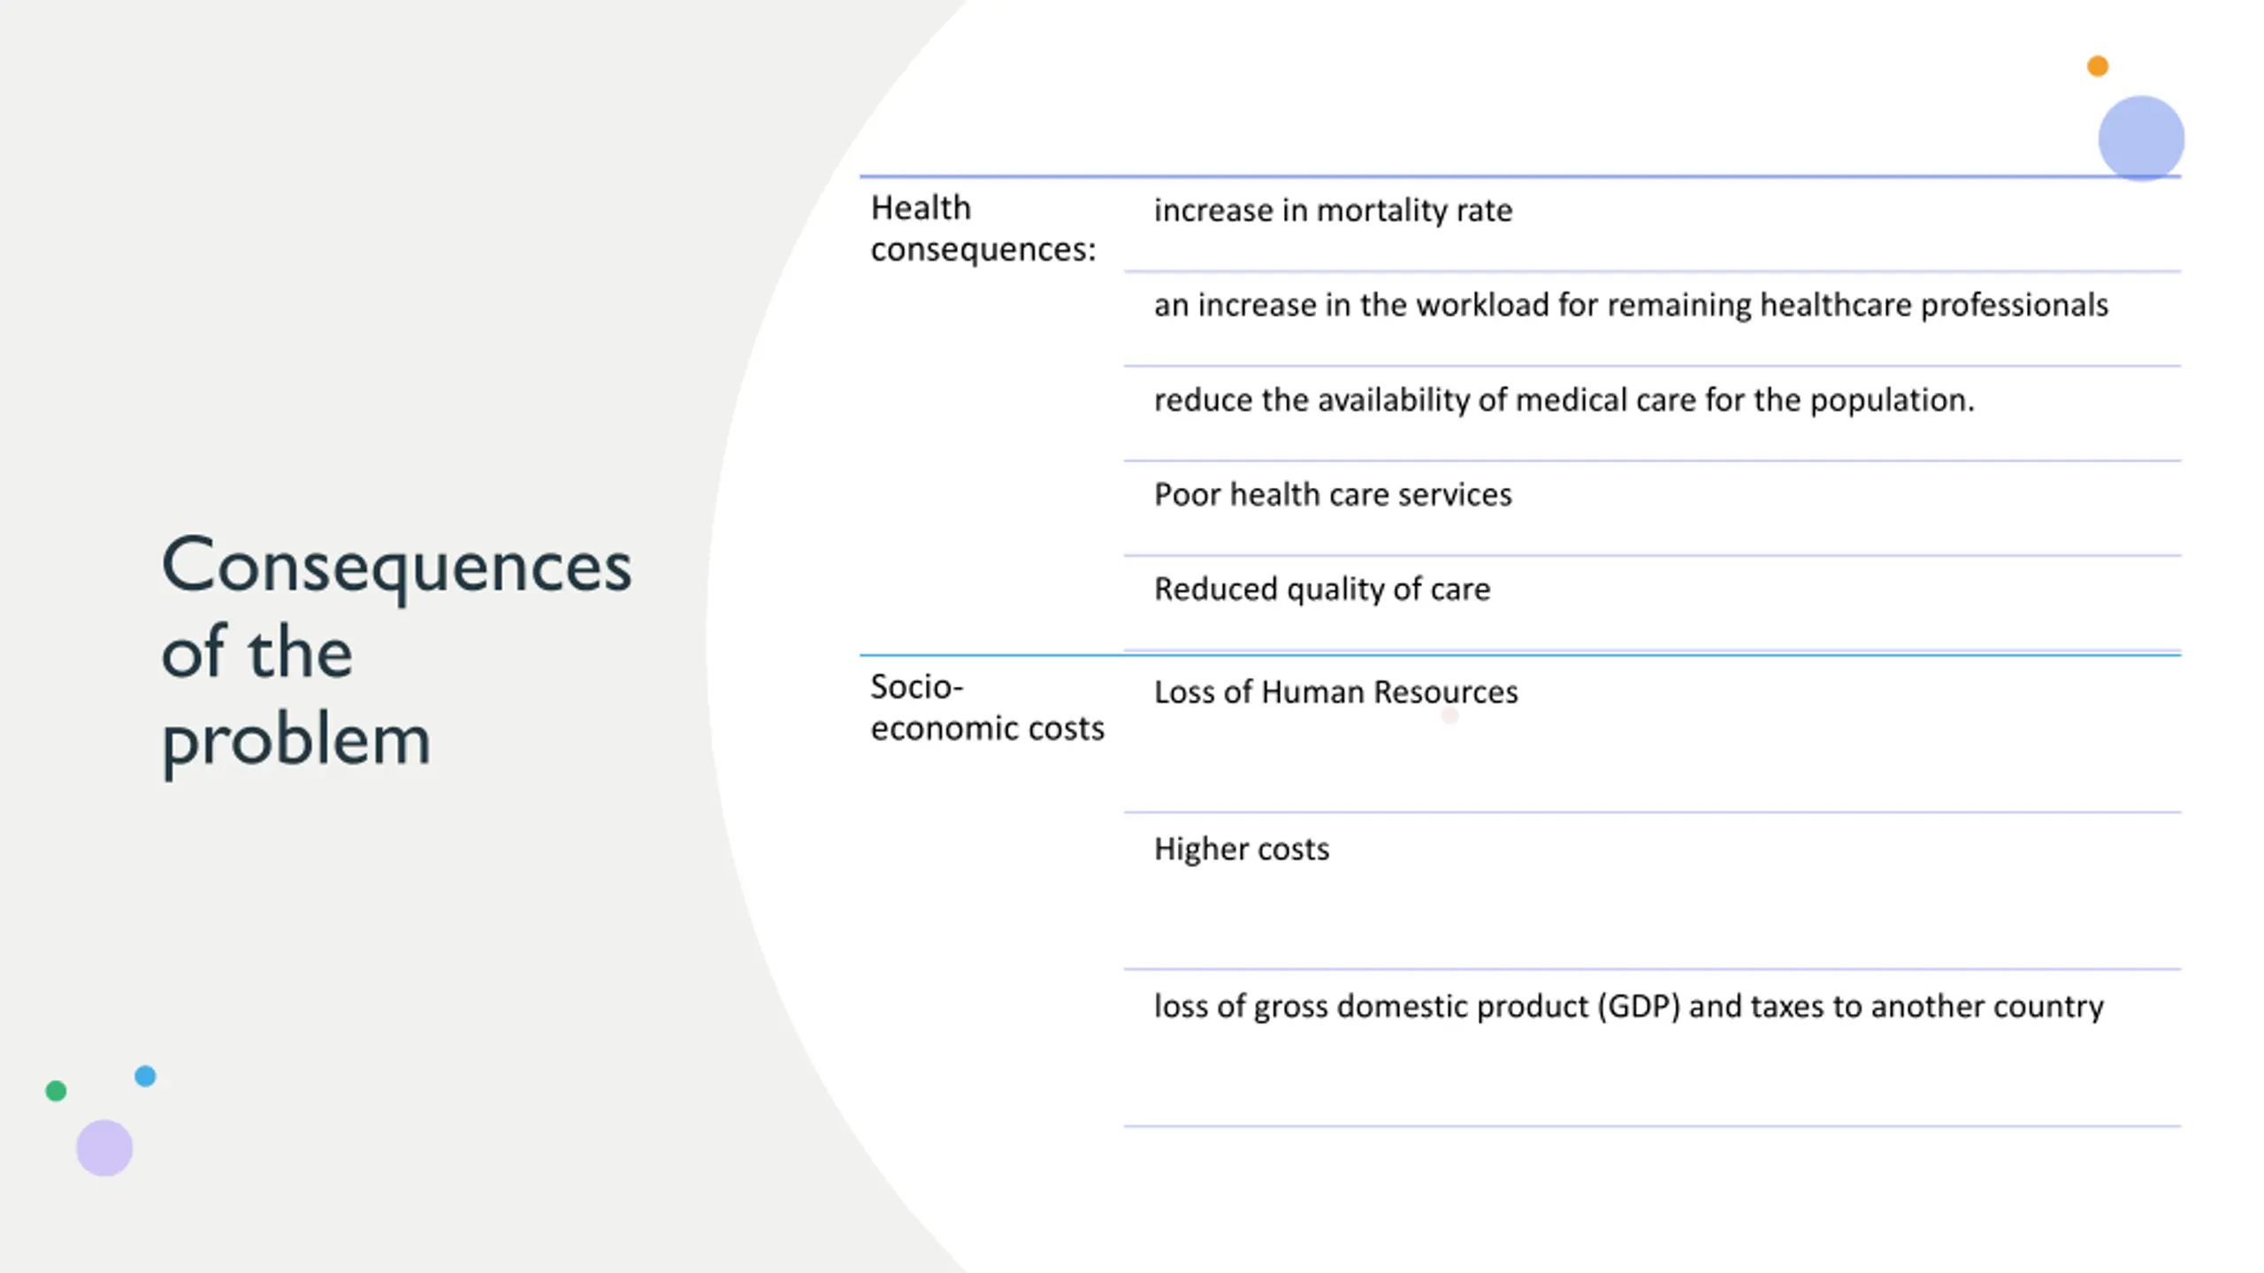Select 'Loss of Human Resources' row

(1652, 733)
